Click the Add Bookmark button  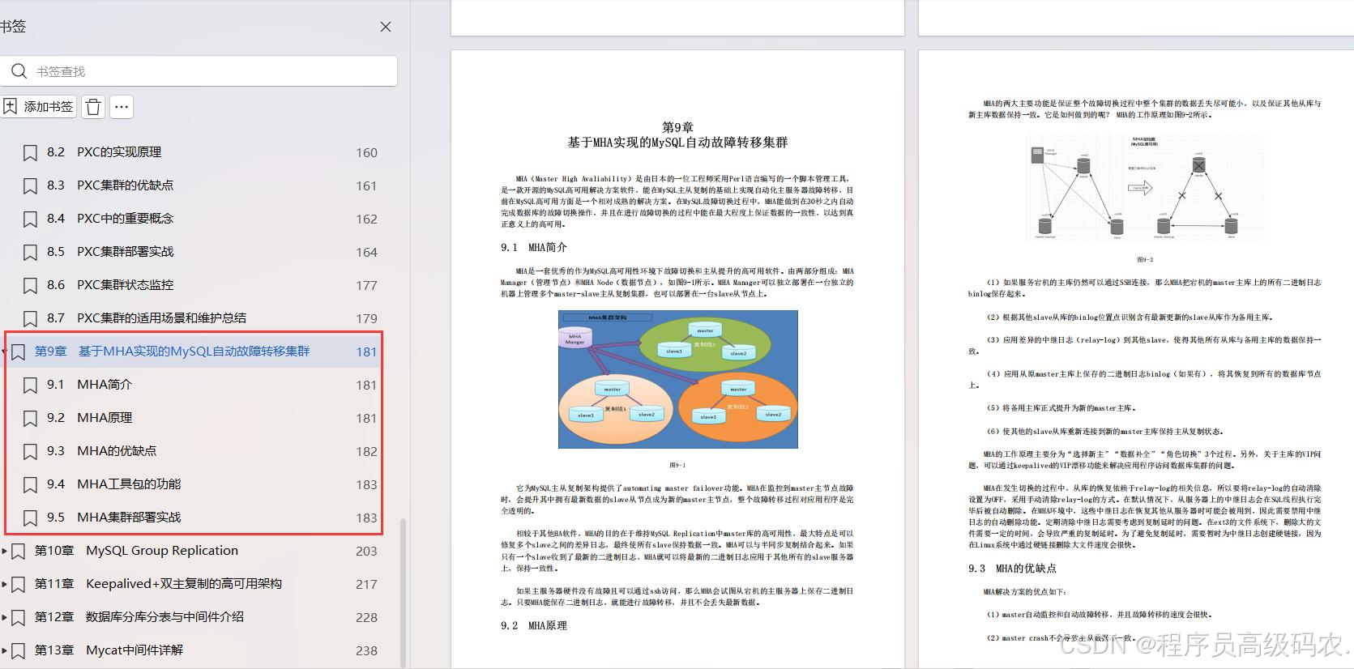pos(38,106)
